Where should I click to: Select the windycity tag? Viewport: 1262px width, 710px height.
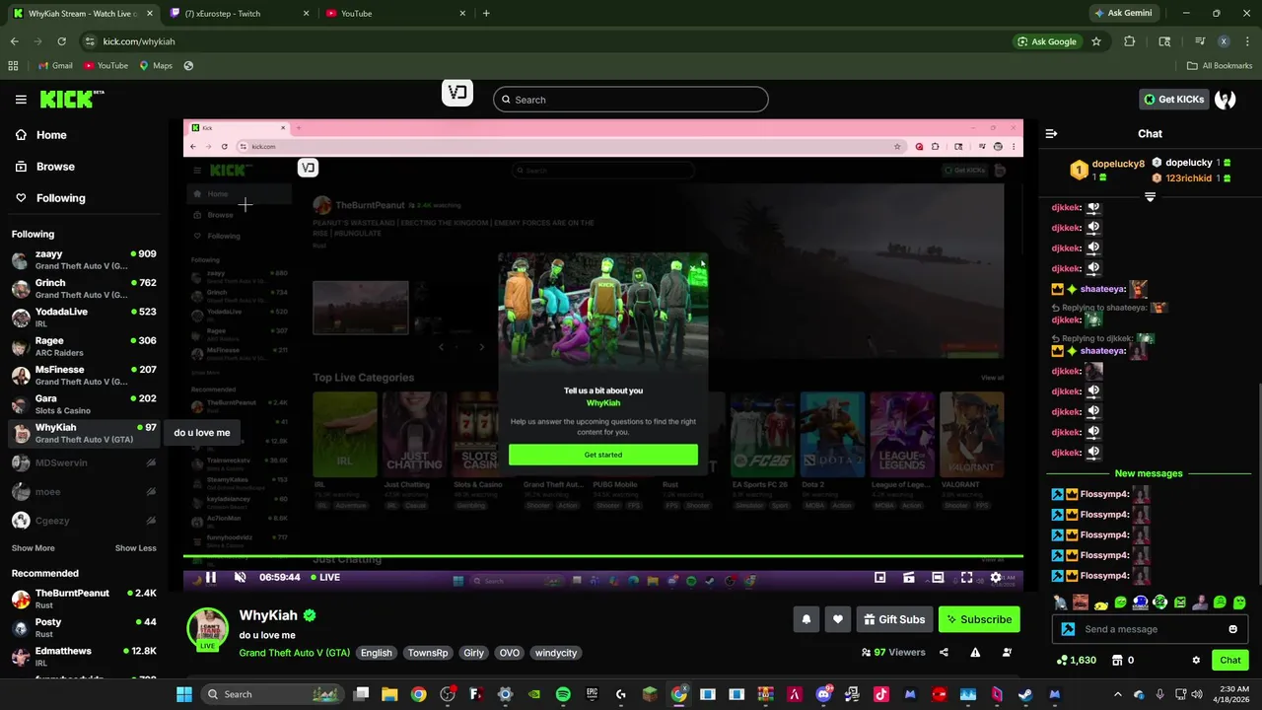(557, 653)
